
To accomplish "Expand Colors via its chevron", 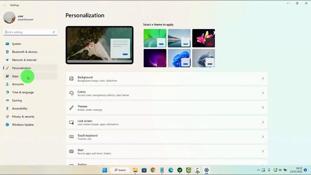I will coord(263,93).
